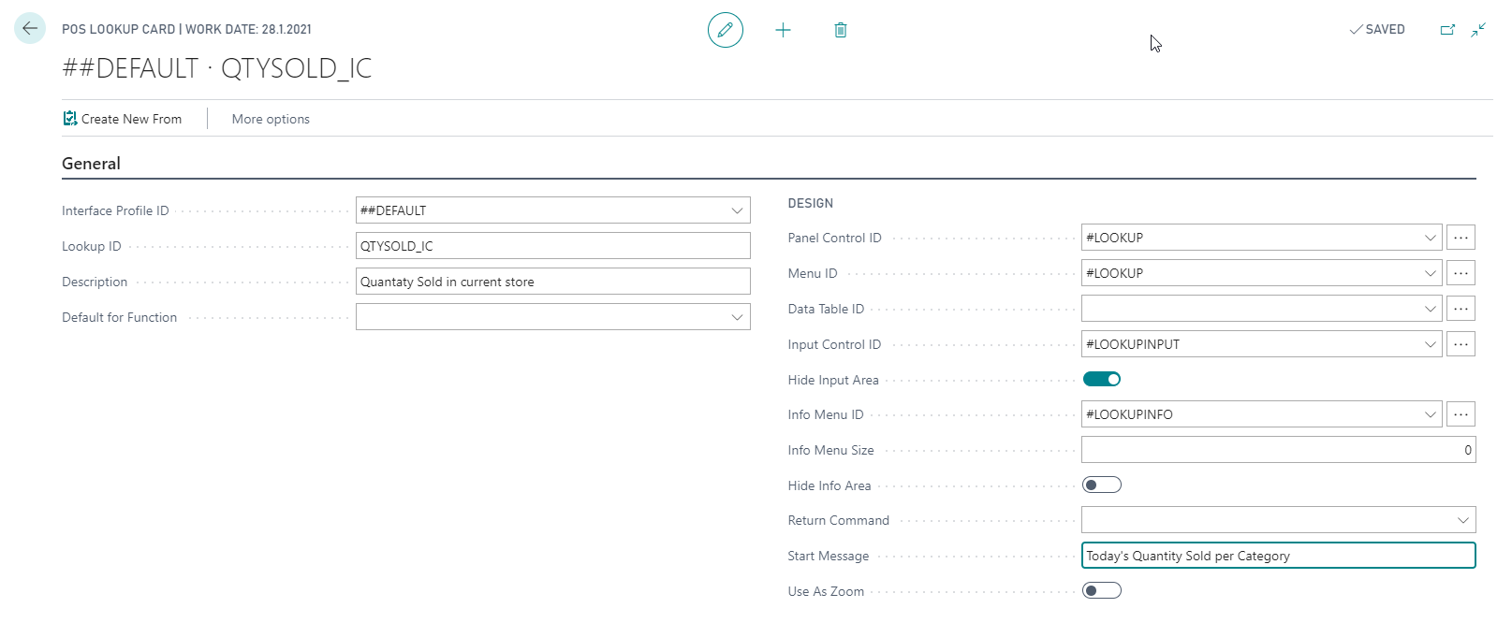
Task: Open Panel Control ID ellipsis lookup
Action: click(1461, 238)
